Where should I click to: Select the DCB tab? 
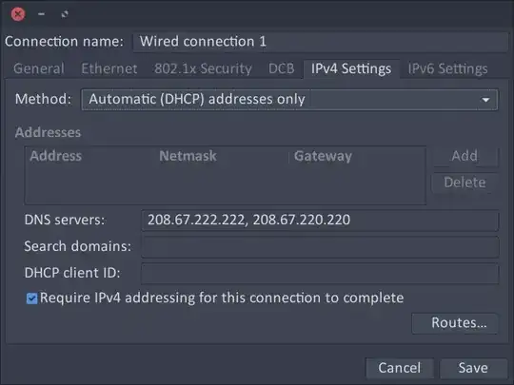tap(281, 68)
